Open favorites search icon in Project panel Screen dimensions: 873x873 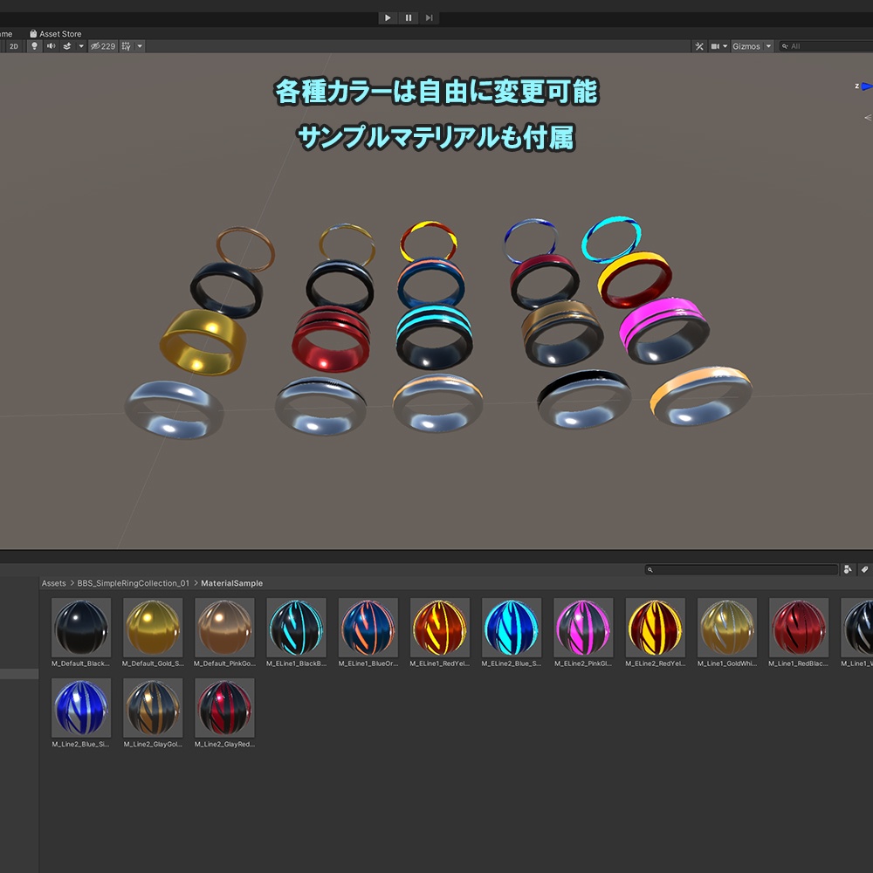point(847,569)
